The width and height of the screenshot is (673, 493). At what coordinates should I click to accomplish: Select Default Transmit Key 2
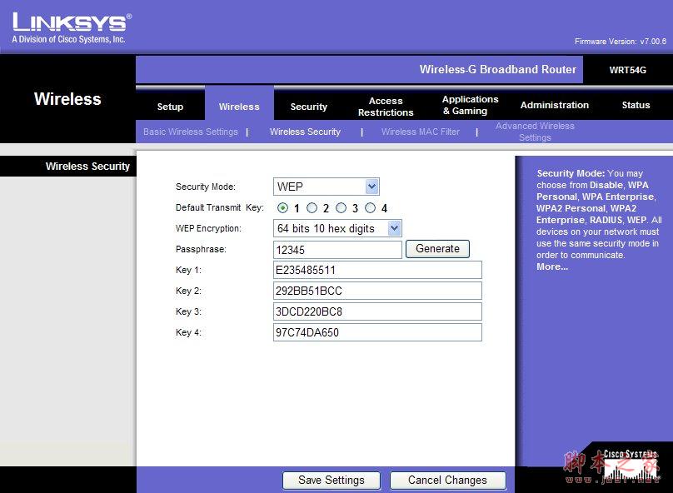click(312, 208)
